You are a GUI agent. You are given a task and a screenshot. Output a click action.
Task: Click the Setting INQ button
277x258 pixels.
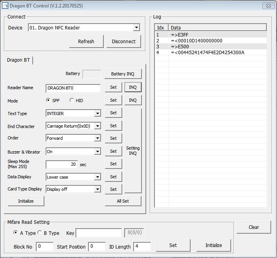click(133, 151)
